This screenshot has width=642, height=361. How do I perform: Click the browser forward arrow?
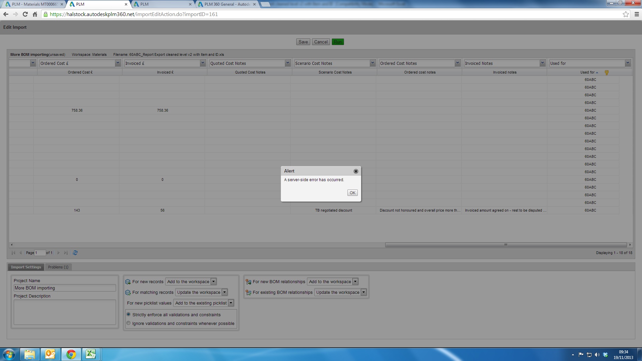(x=15, y=14)
